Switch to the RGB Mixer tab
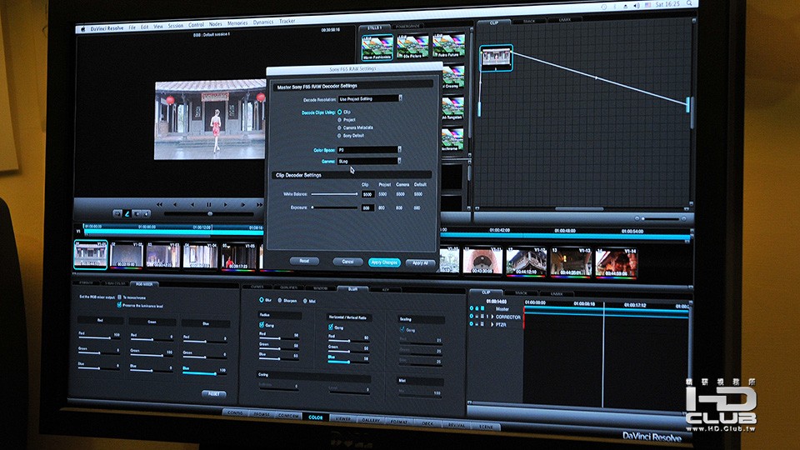Viewport: 800px width, 450px height. (144, 283)
